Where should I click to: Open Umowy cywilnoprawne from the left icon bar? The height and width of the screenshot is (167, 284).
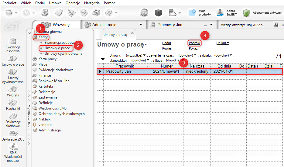(13, 76)
